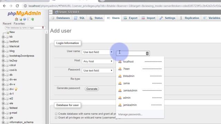The image size is (221, 124).
Task: Click the browser address bar URL
Action: point(125,6)
